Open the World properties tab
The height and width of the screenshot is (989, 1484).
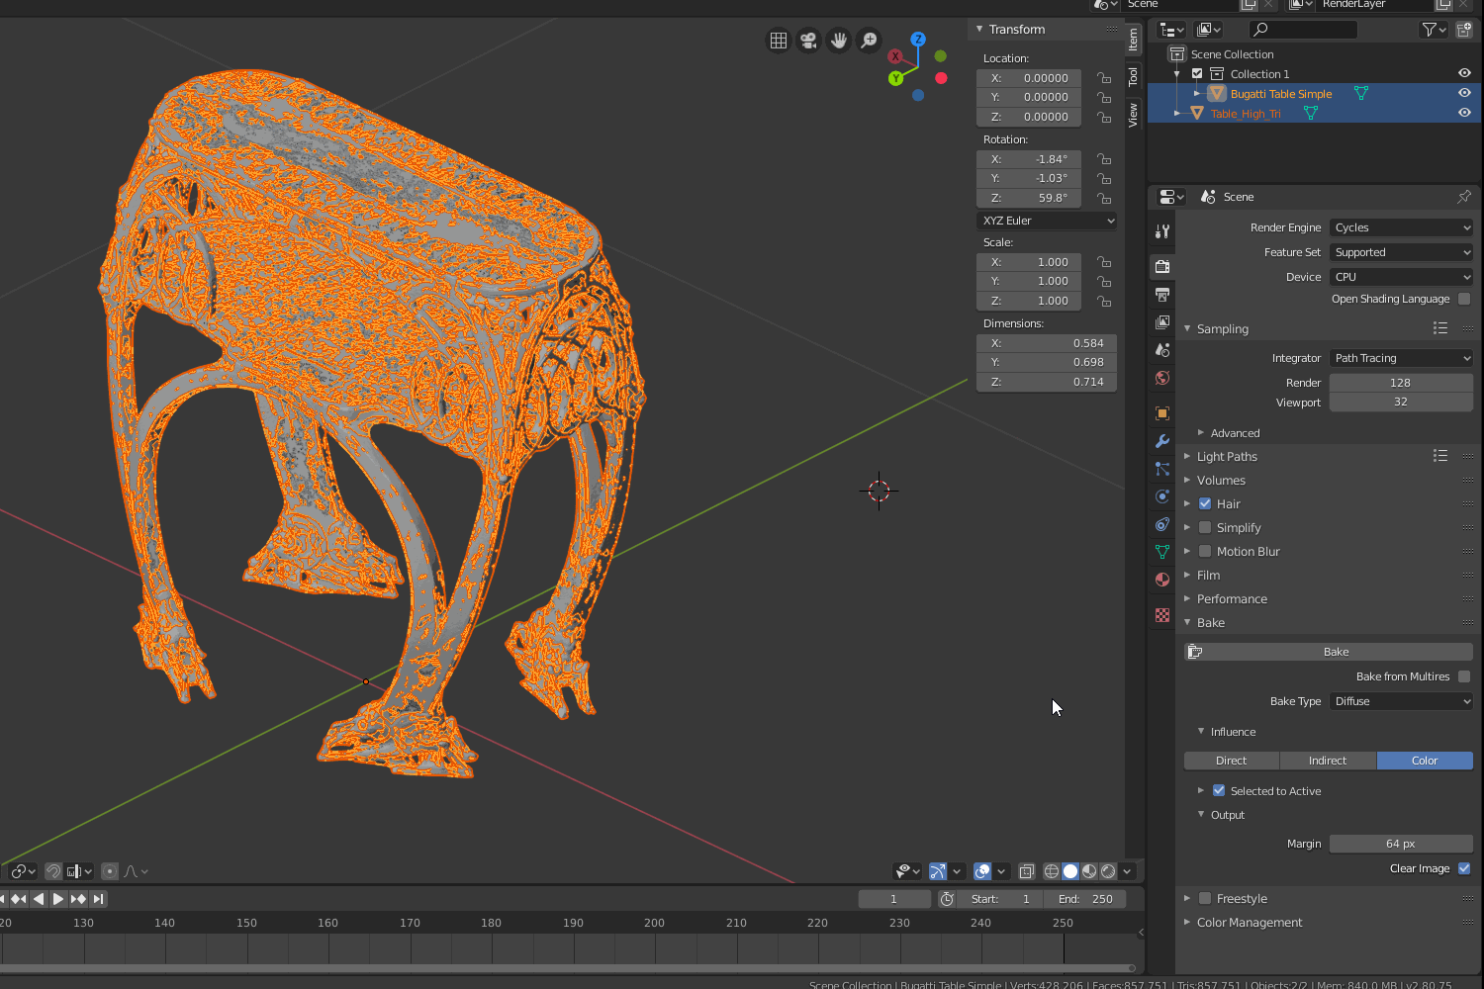pyautogui.click(x=1162, y=378)
